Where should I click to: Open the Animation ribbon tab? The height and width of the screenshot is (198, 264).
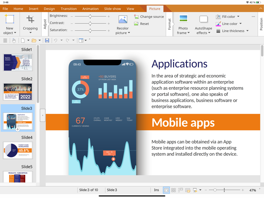point(90,9)
